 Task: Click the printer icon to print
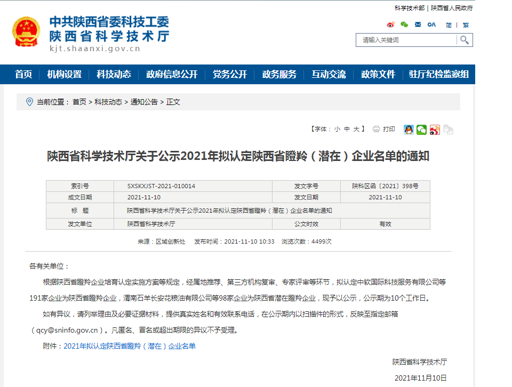click(x=377, y=129)
